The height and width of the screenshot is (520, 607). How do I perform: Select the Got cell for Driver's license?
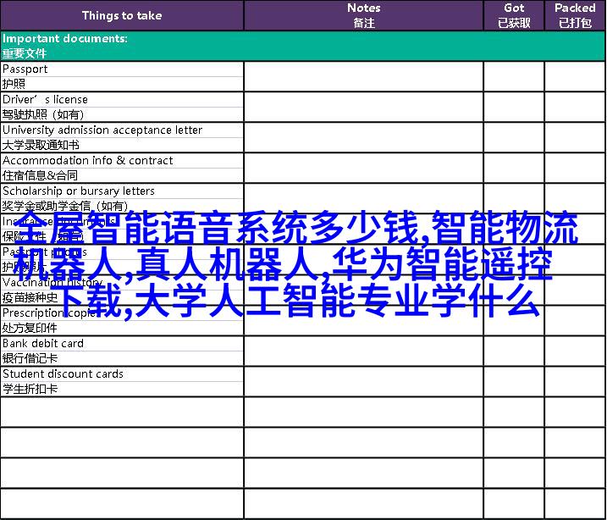pos(514,107)
